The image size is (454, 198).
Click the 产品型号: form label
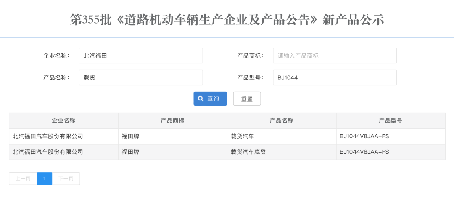click(251, 78)
